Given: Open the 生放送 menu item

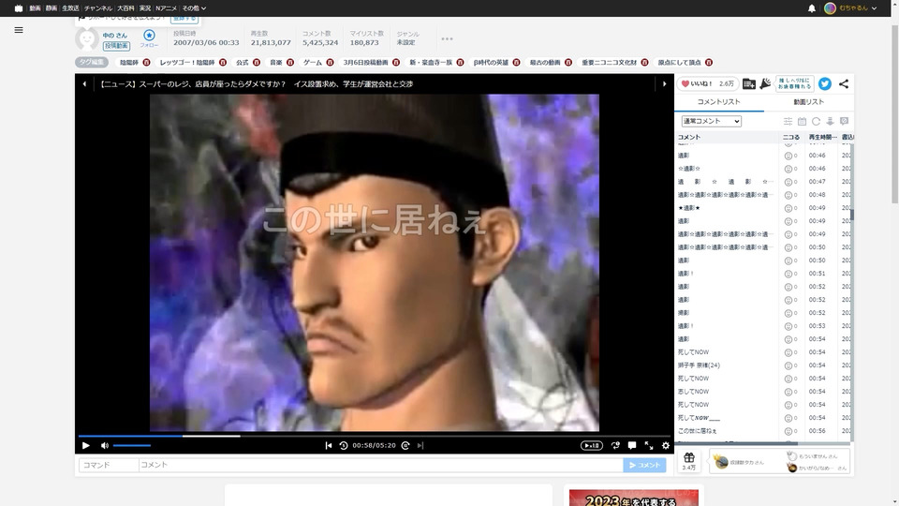Looking at the screenshot, I should [70, 8].
